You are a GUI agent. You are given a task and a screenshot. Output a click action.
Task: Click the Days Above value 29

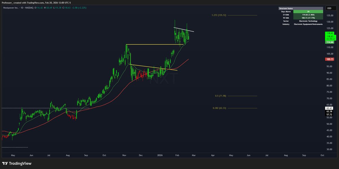coord(308,12)
